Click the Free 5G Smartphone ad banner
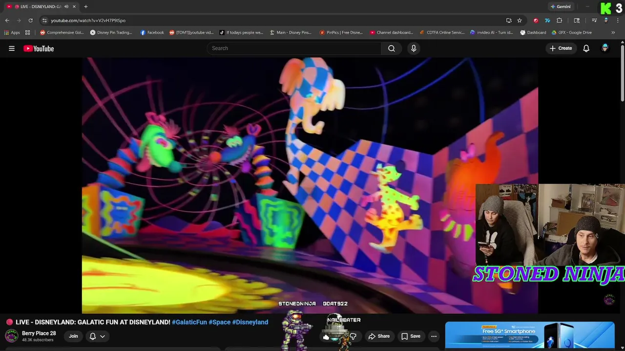 click(530, 335)
